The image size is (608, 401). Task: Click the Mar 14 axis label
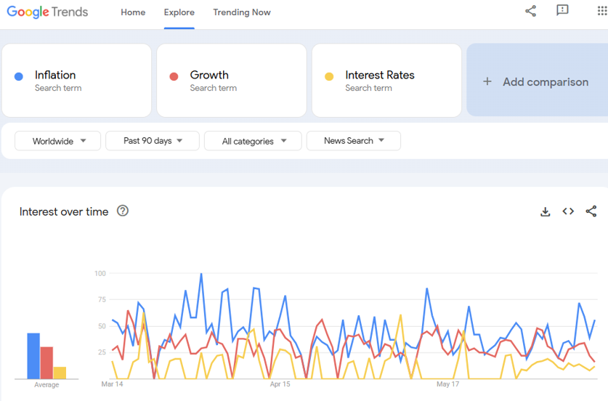point(112,384)
